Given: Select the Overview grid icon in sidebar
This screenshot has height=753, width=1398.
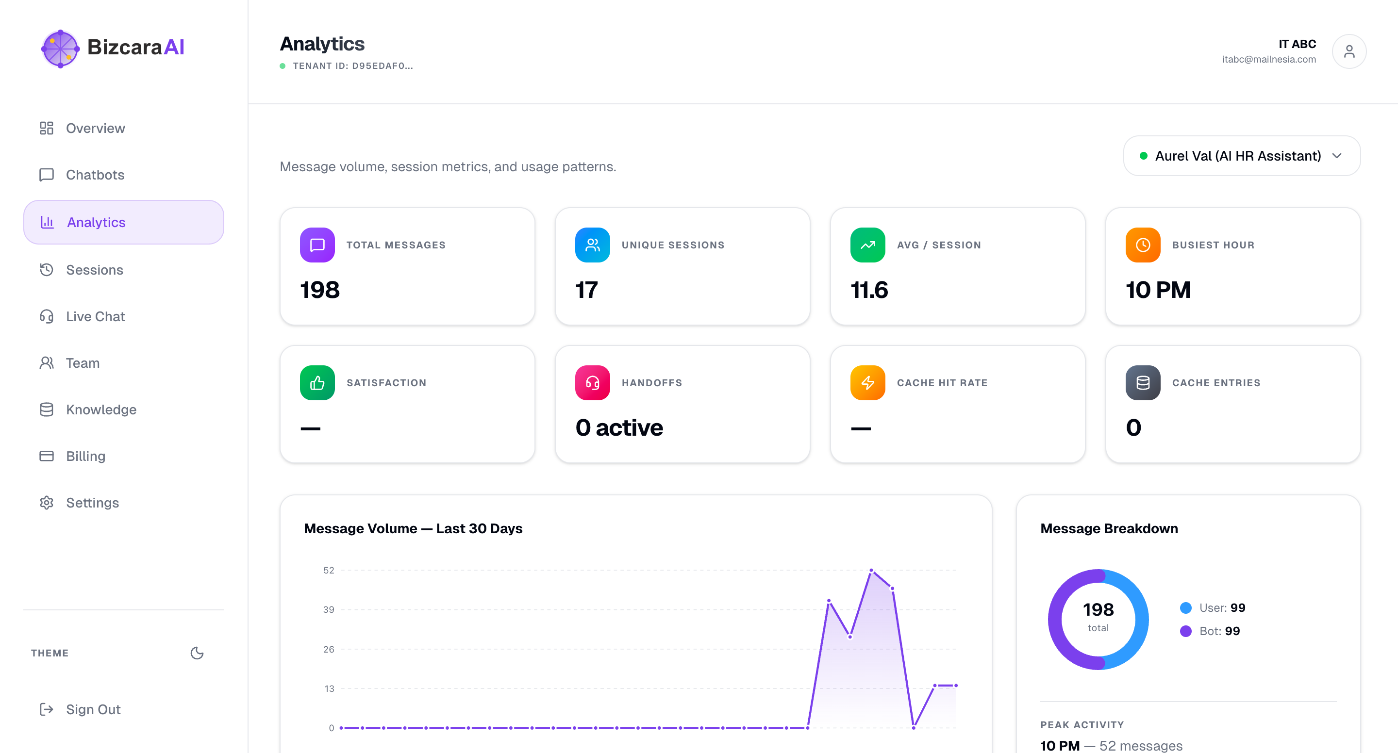Looking at the screenshot, I should (46, 128).
